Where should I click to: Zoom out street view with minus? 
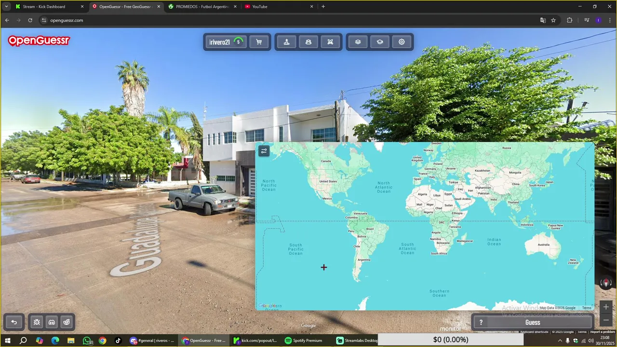(606, 320)
